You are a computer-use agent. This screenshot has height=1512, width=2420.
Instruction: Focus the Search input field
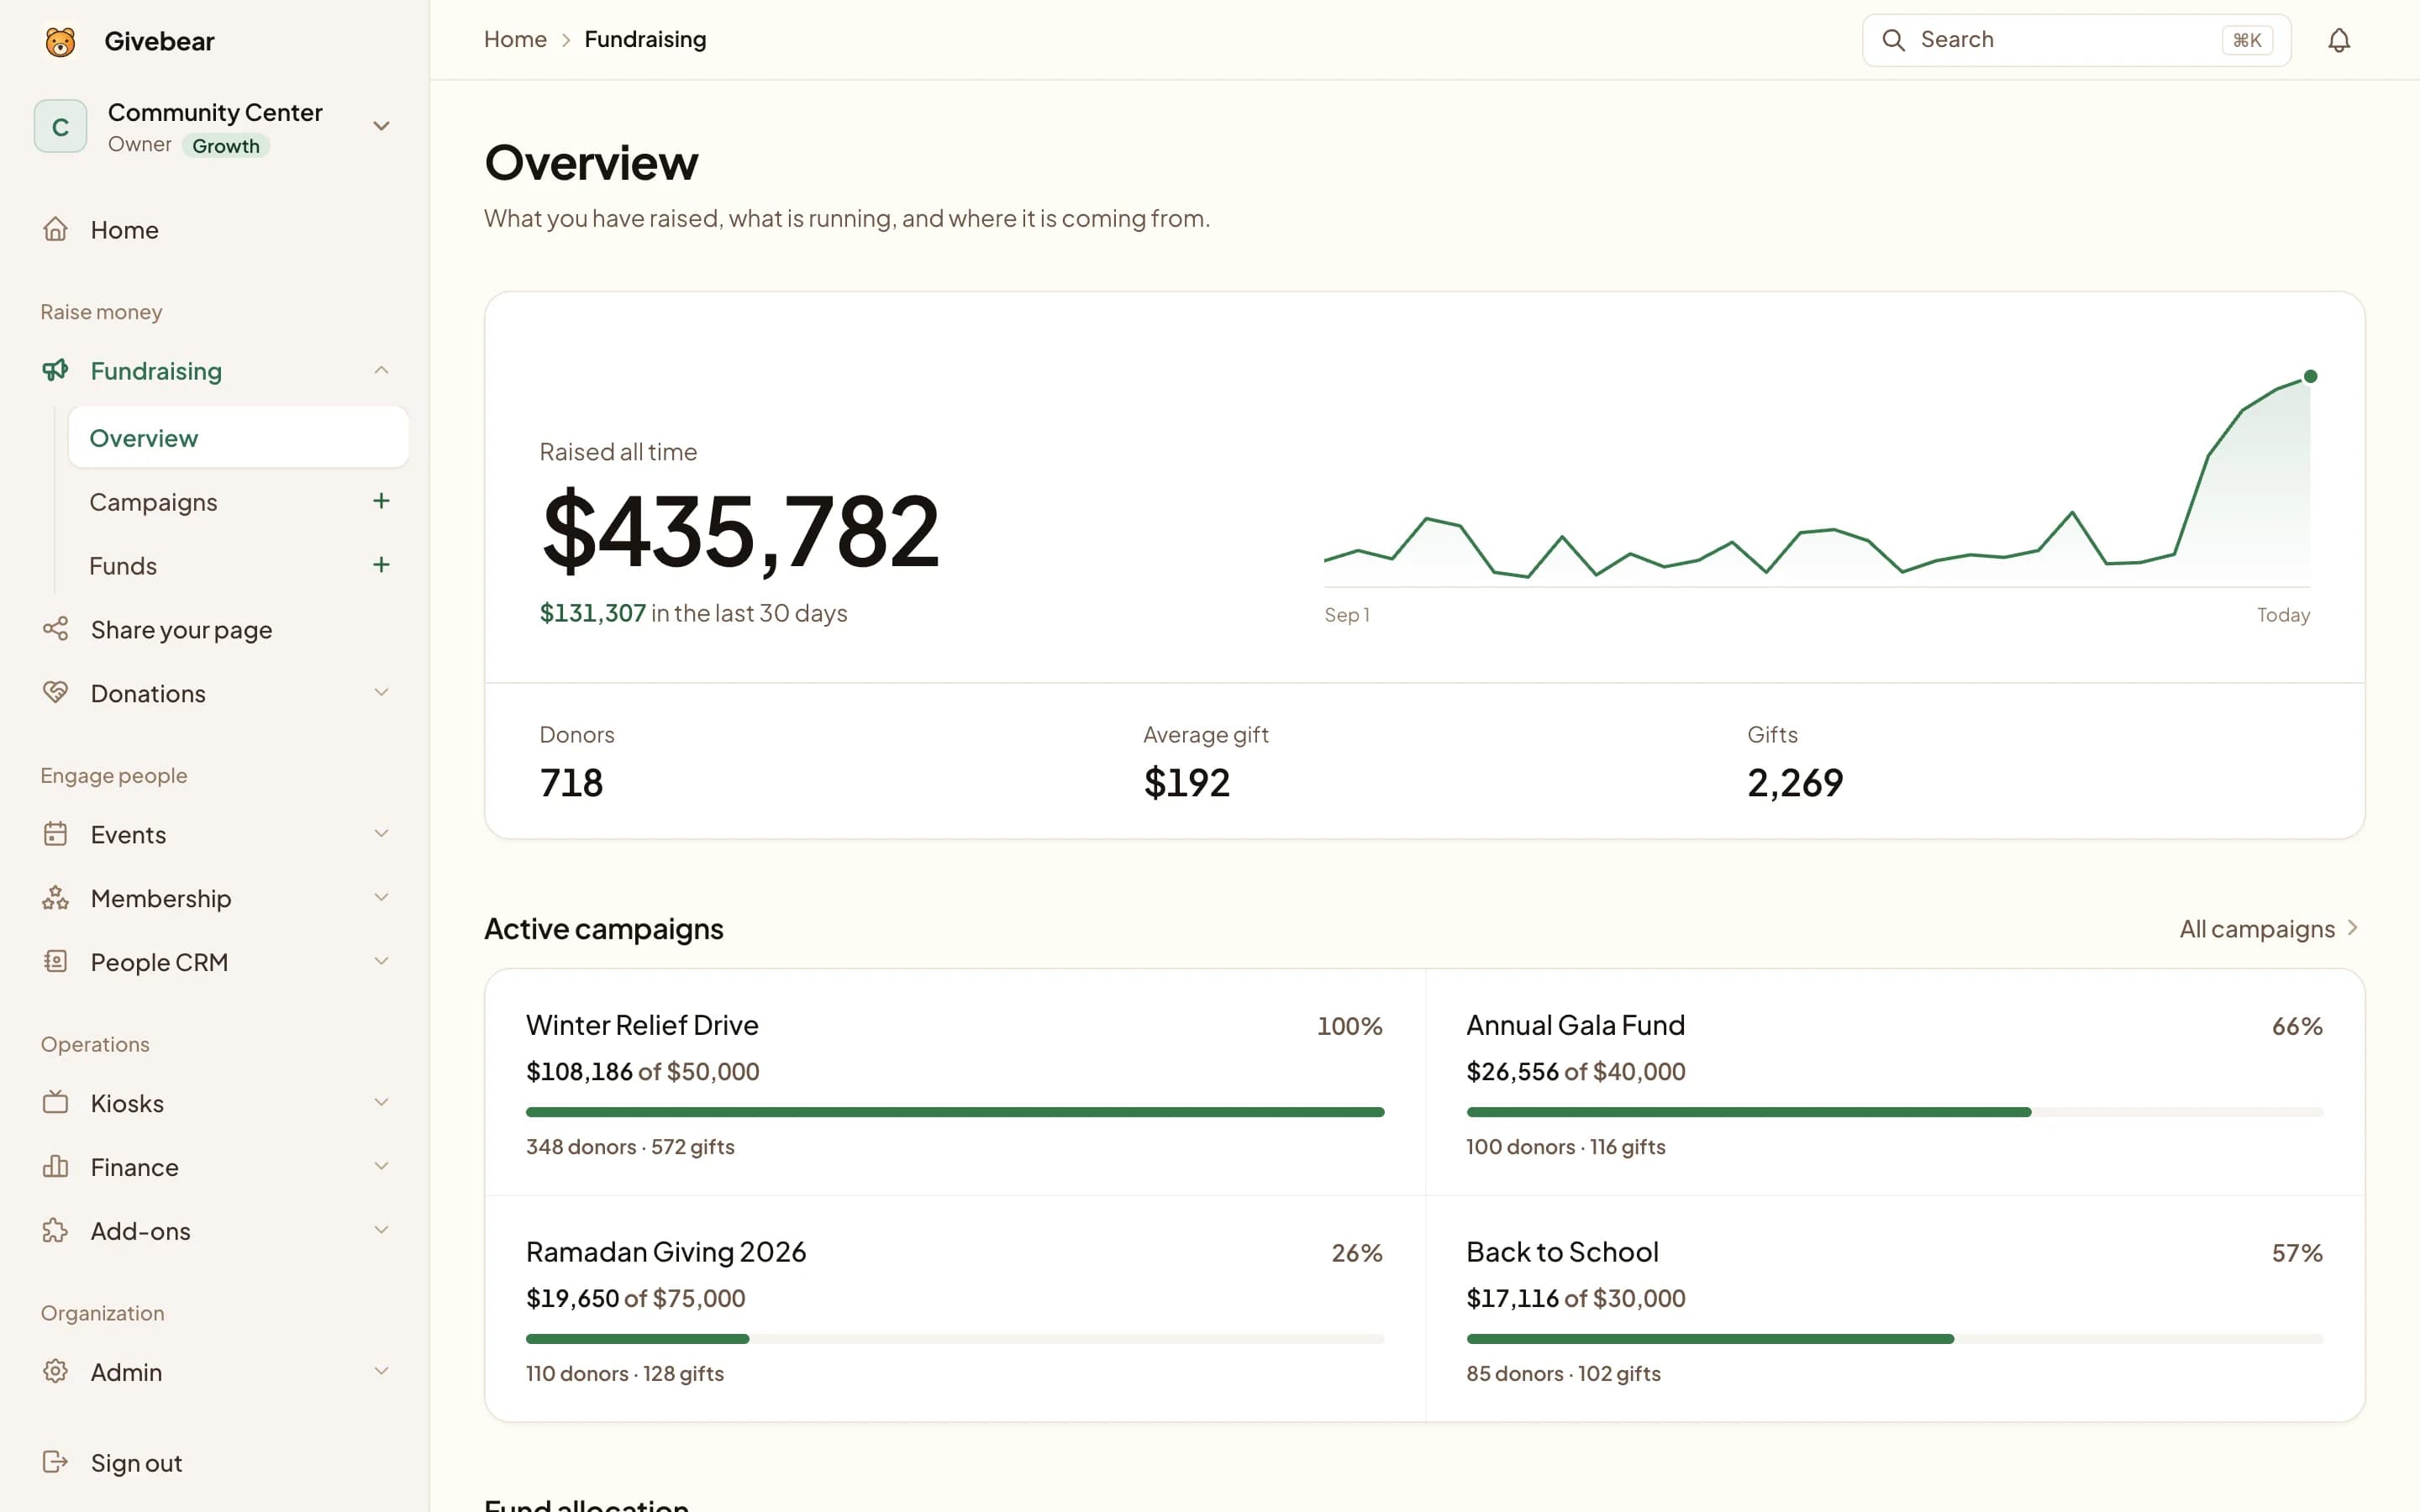click(x=2076, y=40)
